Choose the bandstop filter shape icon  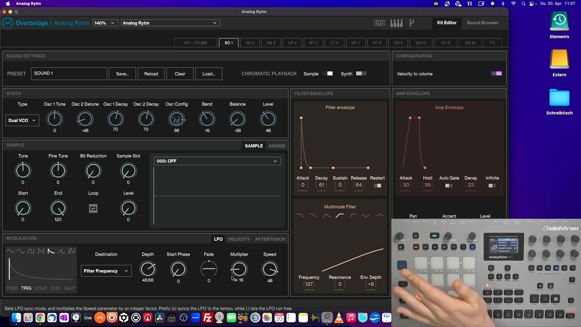coord(366,216)
